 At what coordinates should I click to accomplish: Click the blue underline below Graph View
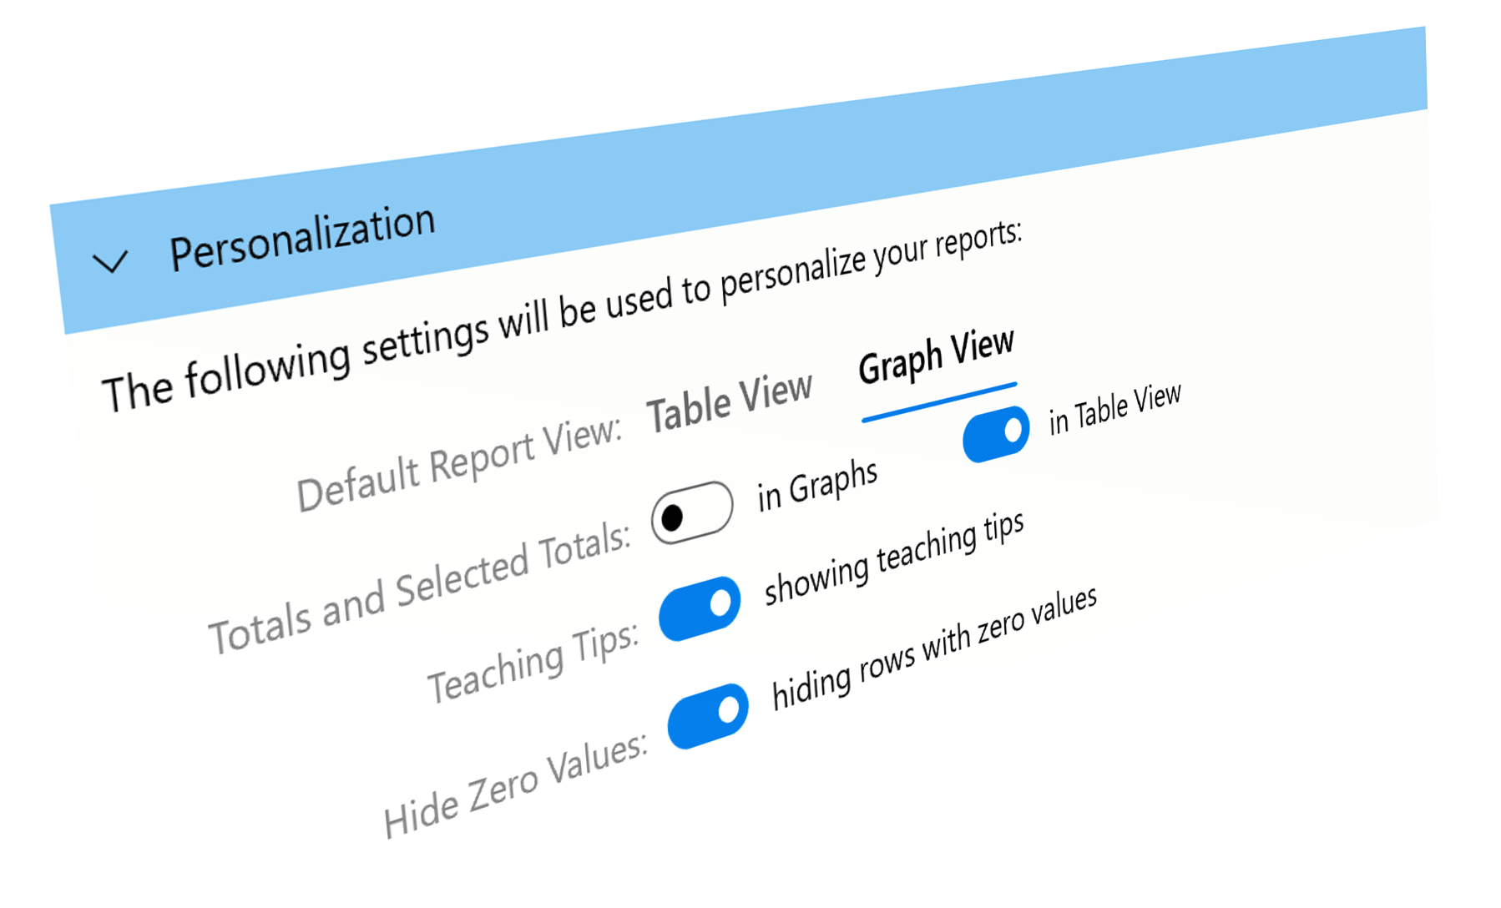click(939, 402)
